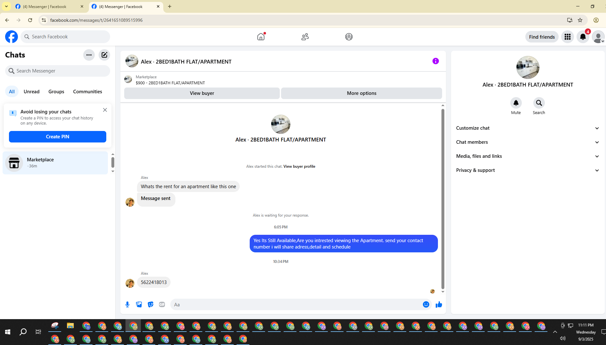Open Windows Start menu
606x345 pixels.
tap(8, 332)
